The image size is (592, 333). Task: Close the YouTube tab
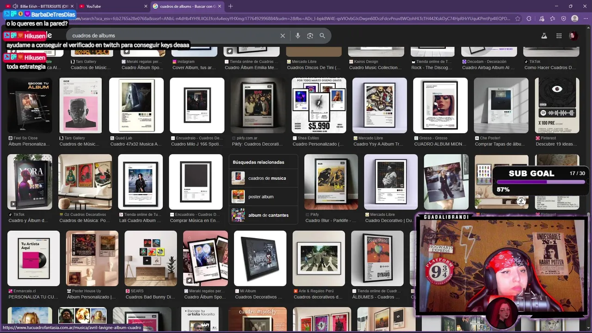point(146,6)
